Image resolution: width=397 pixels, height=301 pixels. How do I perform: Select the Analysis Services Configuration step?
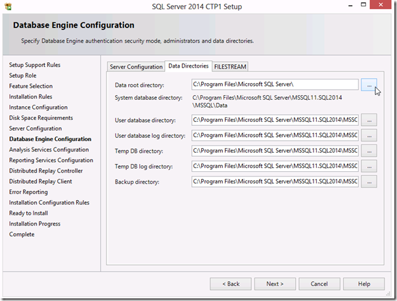click(x=49, y=150)
